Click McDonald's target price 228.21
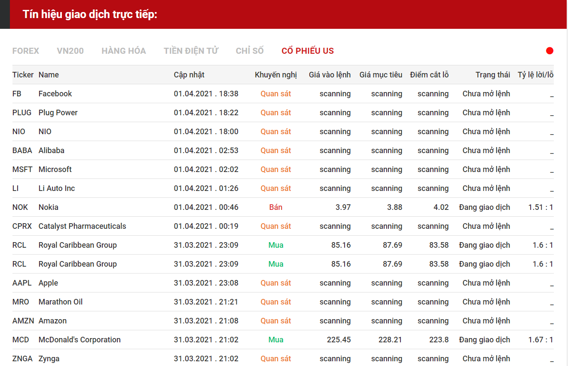The width and height of the screenshot is (568, 366). (x=390, y=340)
